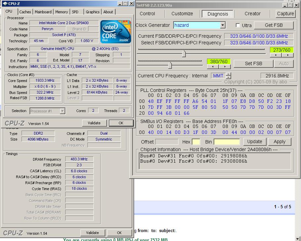Click the lower FSB slider thumb

[x=170, y=65]
